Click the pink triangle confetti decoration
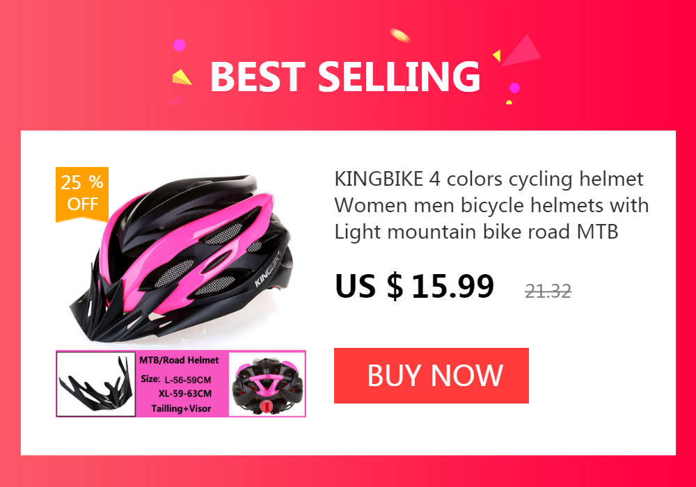This screenshot has height=487, width=696. click(x=521, y=51)
